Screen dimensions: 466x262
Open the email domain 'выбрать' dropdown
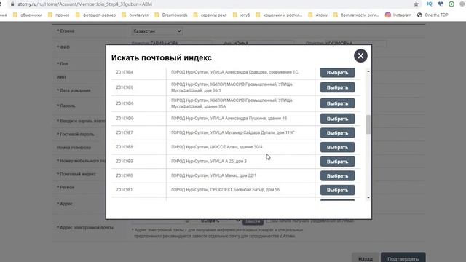coord(216,221)
